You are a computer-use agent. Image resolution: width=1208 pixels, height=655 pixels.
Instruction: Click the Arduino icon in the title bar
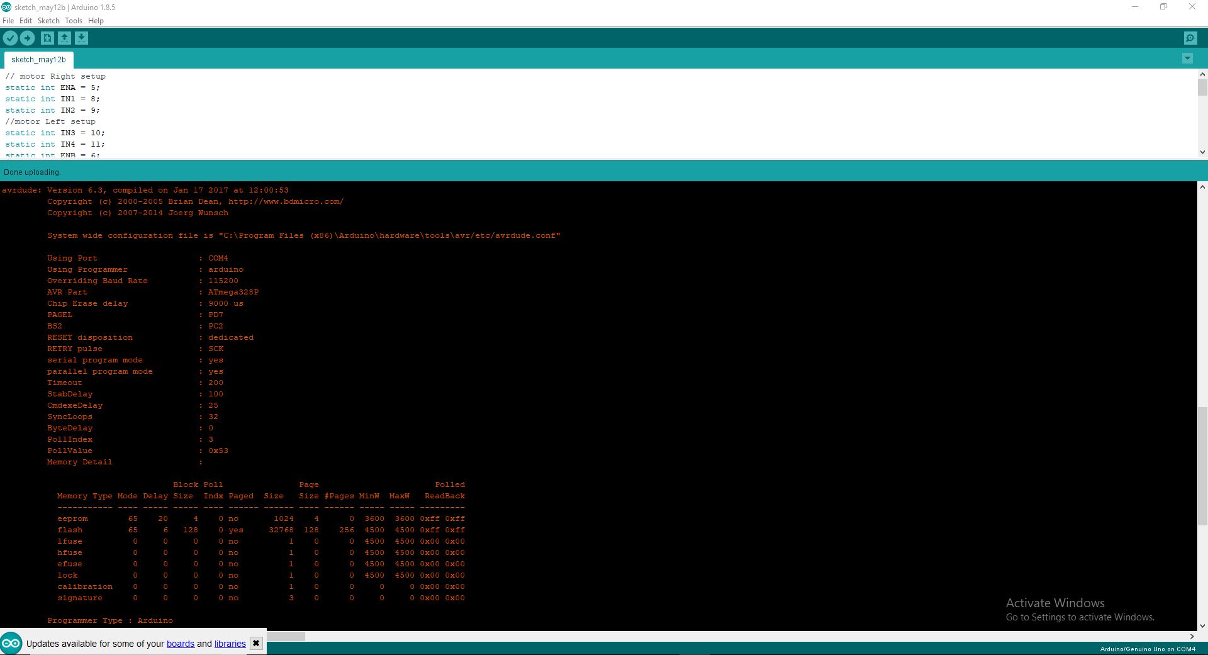(6, 6)
